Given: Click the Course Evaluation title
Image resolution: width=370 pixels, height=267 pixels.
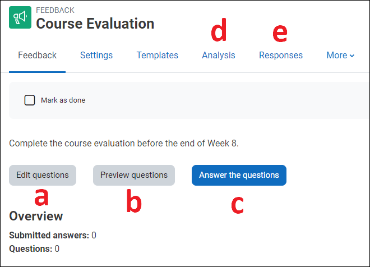Looking at the screenshot, I should point(95,24).
